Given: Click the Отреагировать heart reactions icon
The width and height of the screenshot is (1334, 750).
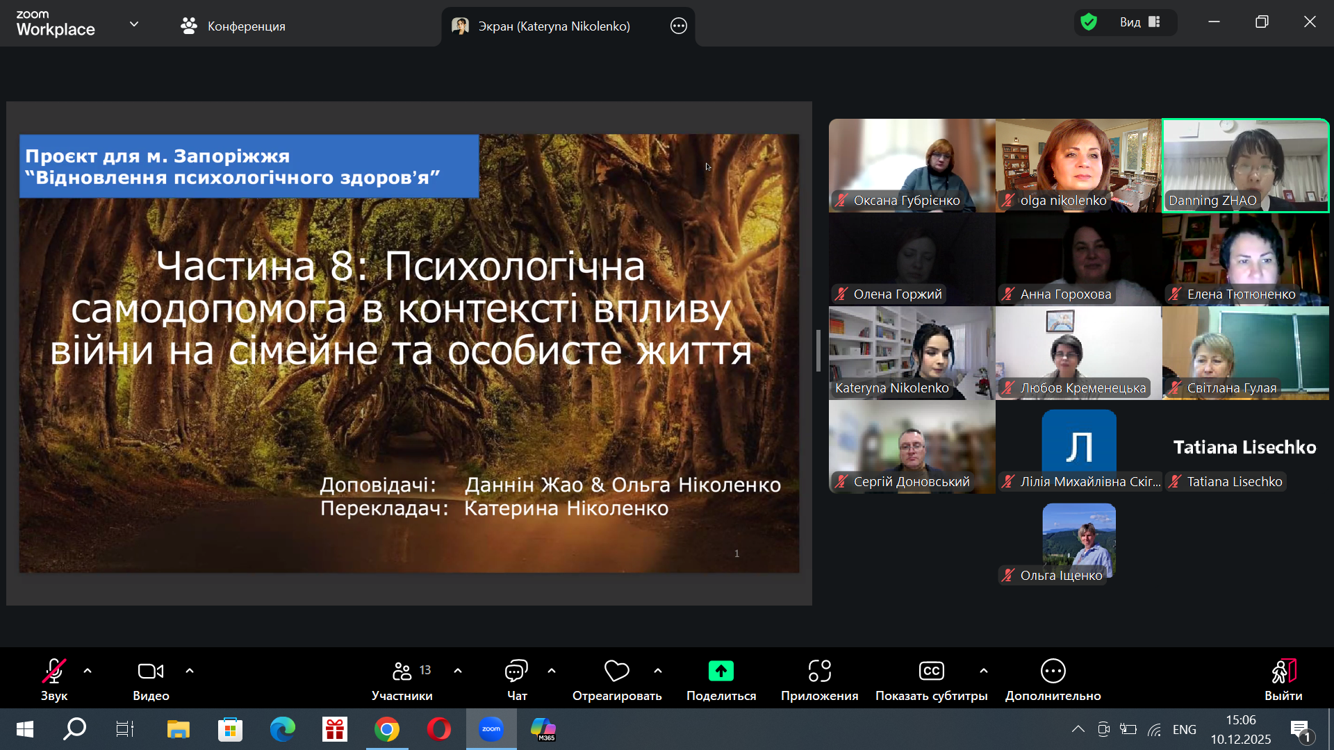Looking at the screenshot, I should pyautogui.click(x=616, y=671).
